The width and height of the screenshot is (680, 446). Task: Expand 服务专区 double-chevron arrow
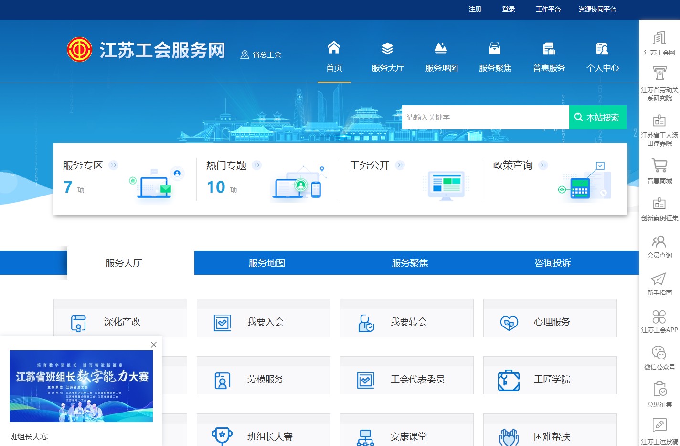tap(113, 165)
